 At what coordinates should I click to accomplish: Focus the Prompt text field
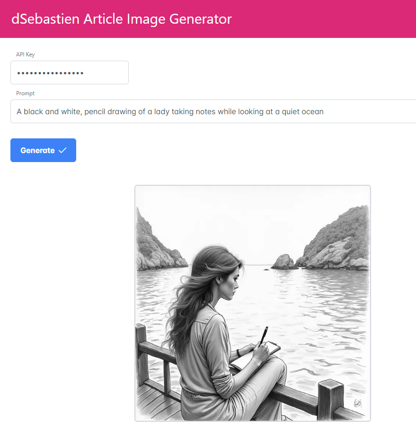[213, 111]
